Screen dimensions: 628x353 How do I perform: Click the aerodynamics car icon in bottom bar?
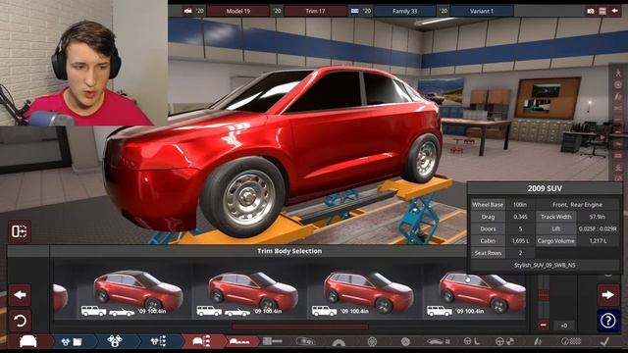[439, 341]
